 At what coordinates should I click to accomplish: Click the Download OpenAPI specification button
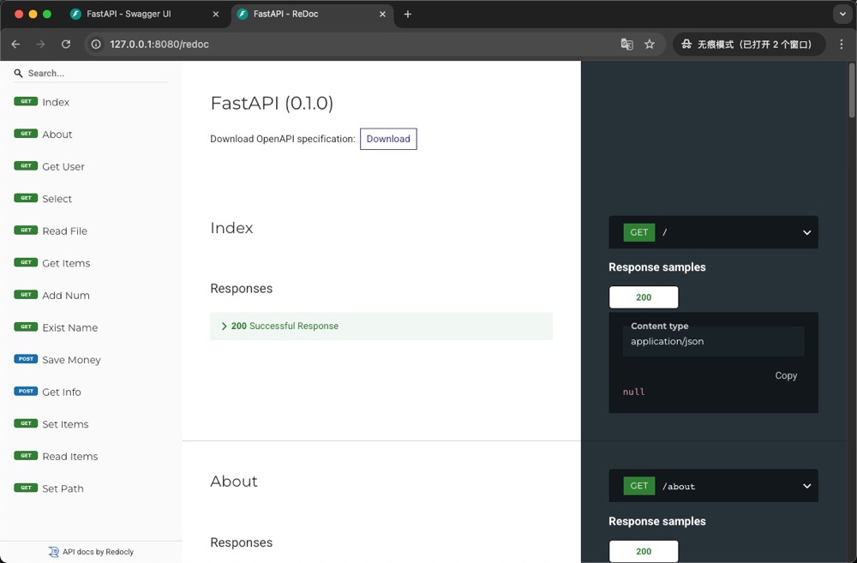388,138
